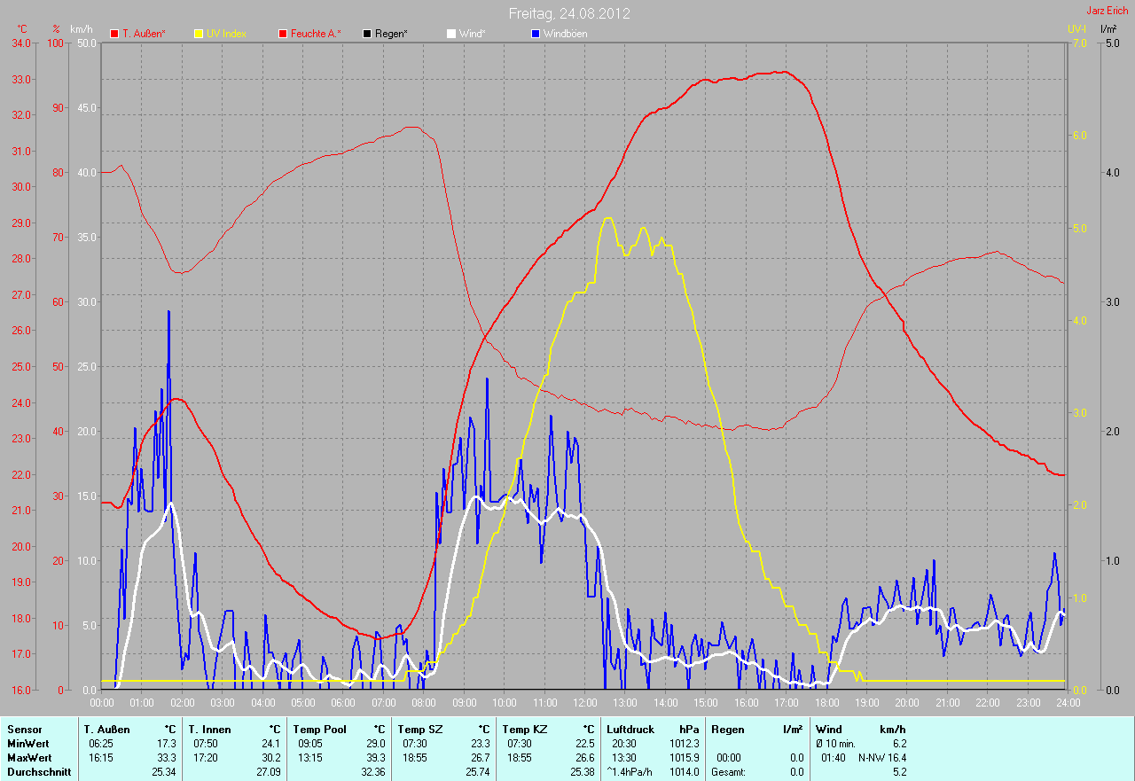Click the blue Windböen legend swatch
The width and height of the screenshot is (1135, 781).
[x=535, y=34]
